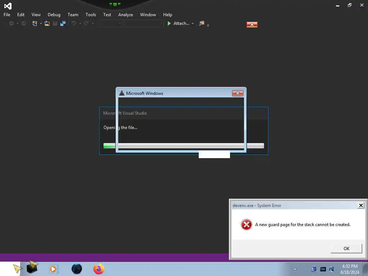
Task: Click the "Opening the file..." text
Action: pos(120,128)
